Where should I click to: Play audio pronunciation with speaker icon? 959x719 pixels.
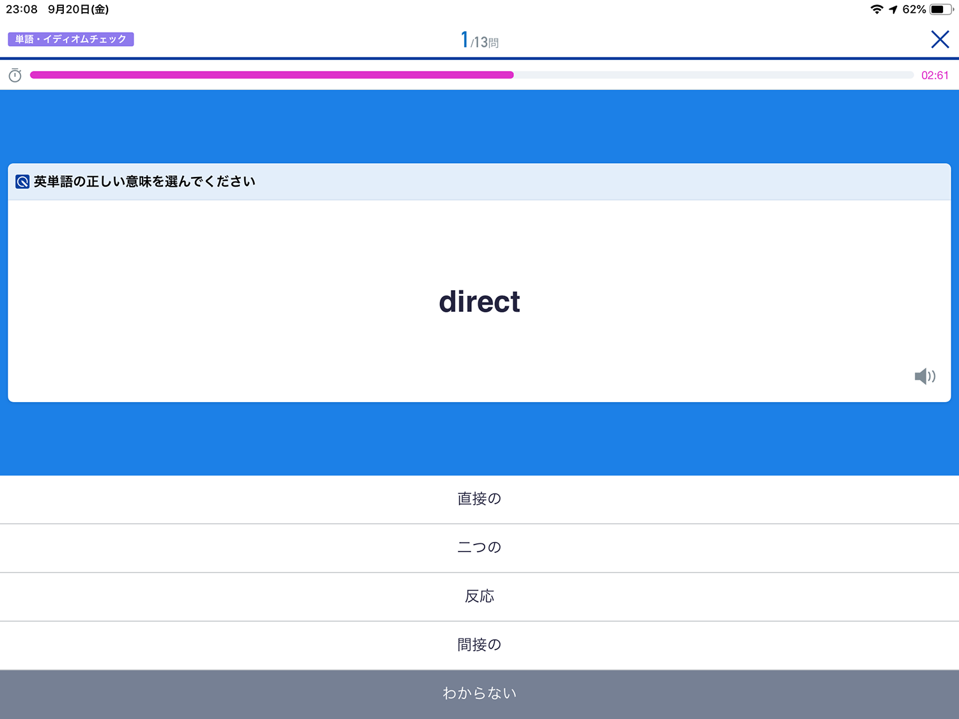click(x=924, y=376)
